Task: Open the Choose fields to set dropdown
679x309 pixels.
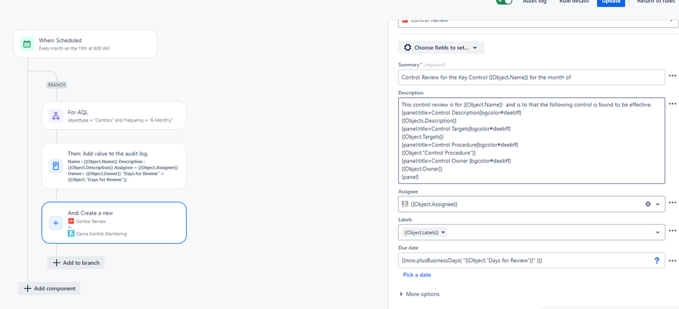Action: point(441,48)
